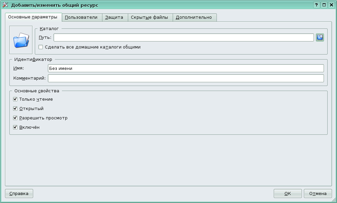
Task: Click the large folder icon beside the path field
Action: click(x=21, y=39)
